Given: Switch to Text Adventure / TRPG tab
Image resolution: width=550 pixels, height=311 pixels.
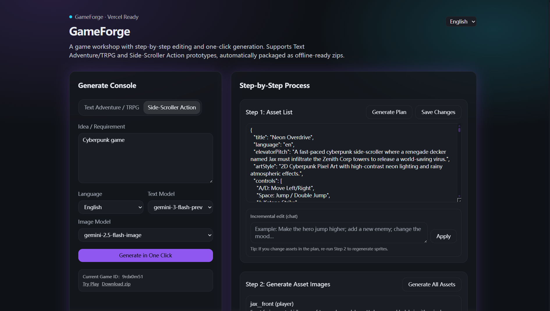Looking at the screenshot, I should 111,107.
